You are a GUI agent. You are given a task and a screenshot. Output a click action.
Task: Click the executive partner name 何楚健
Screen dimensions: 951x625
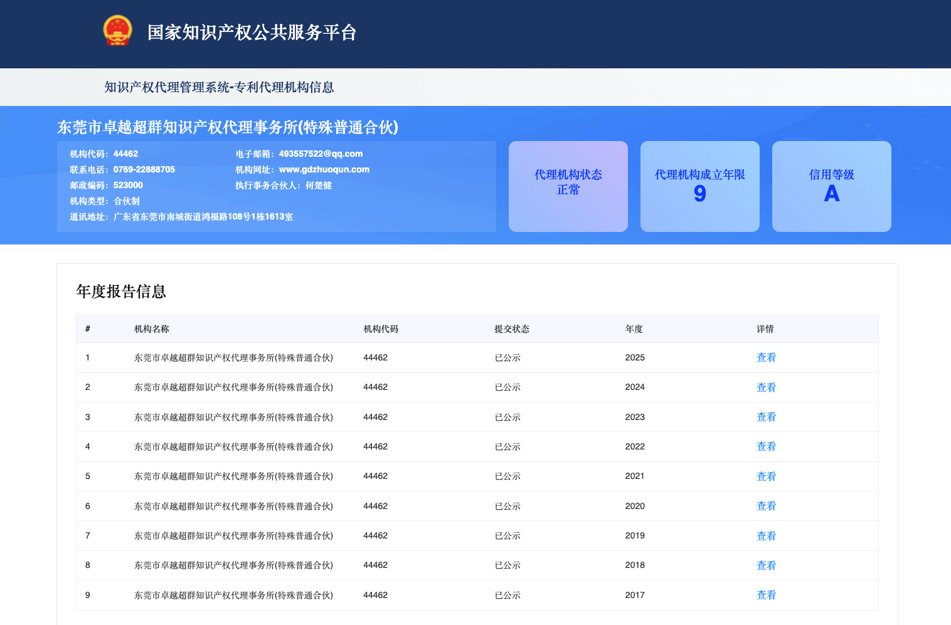(x=319, y=186)
